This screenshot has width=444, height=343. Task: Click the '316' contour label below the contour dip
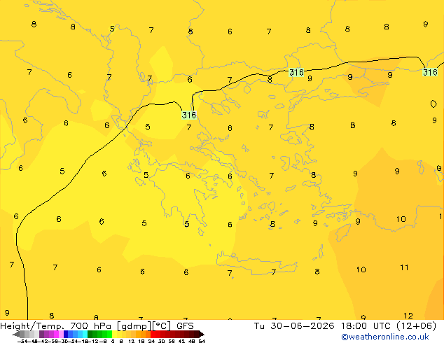tap(189, 115)
